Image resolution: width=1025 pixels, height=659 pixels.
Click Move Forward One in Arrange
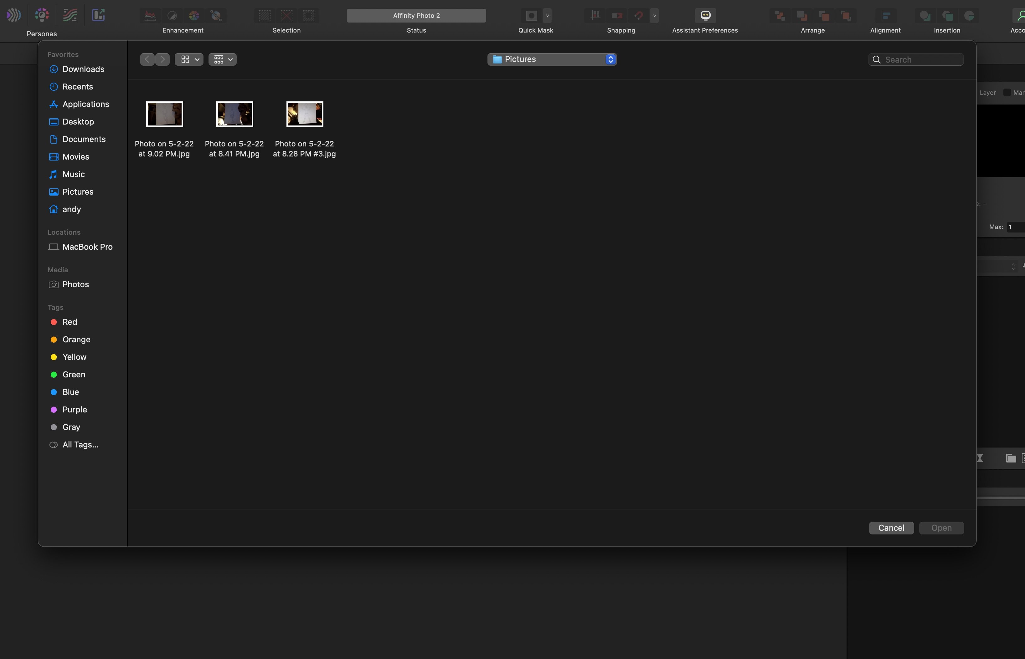[x=824, y=16]
